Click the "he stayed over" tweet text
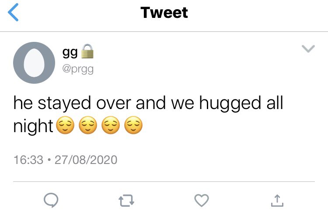The height and width of the screenshot is (215, 328). [x=72, y=104]
